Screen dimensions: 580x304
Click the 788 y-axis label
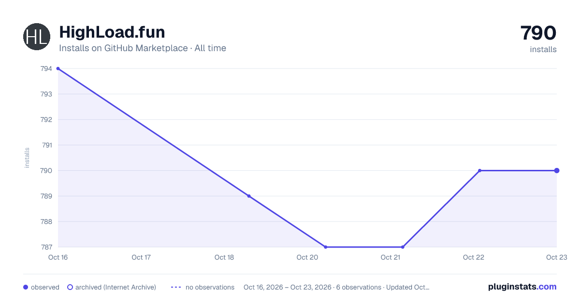46,221
